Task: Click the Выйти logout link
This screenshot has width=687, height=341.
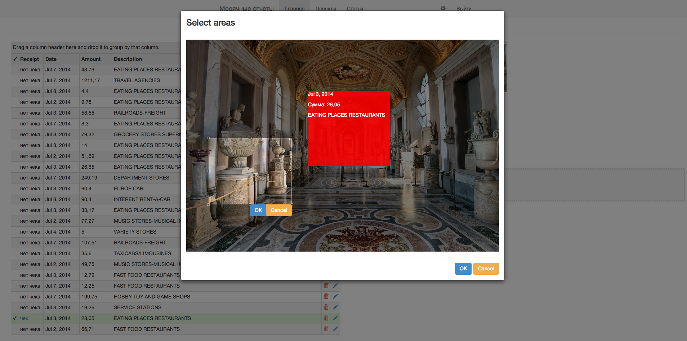Action: coord(464,9)
